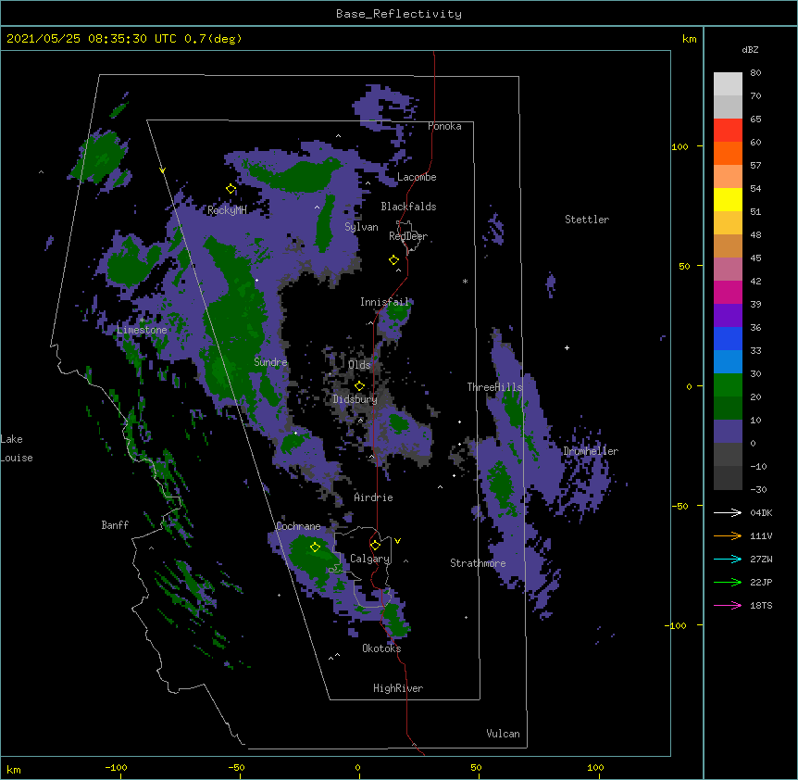Click white plus marker south of Stettler
The height and width of the screenshot is (780, 798).
pyautogui.click(x=567, y=347)
